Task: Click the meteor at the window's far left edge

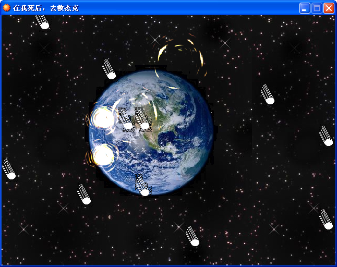Action: [9, 169]
